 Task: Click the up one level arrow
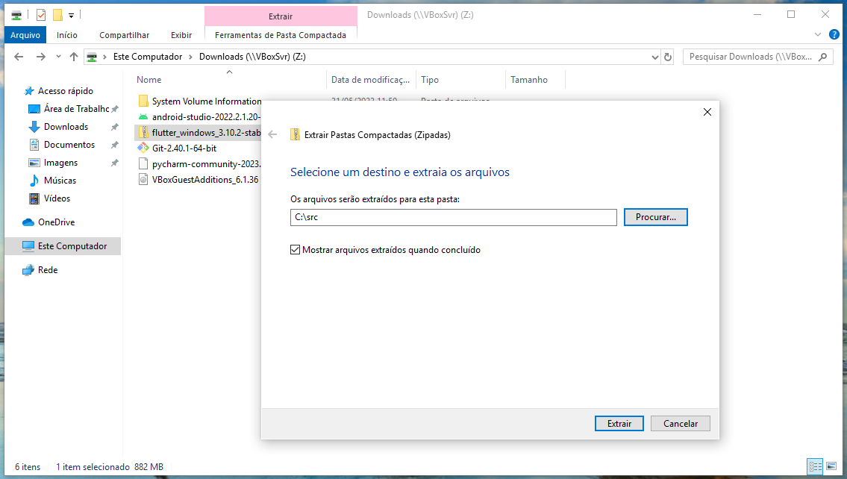[74, 57]
